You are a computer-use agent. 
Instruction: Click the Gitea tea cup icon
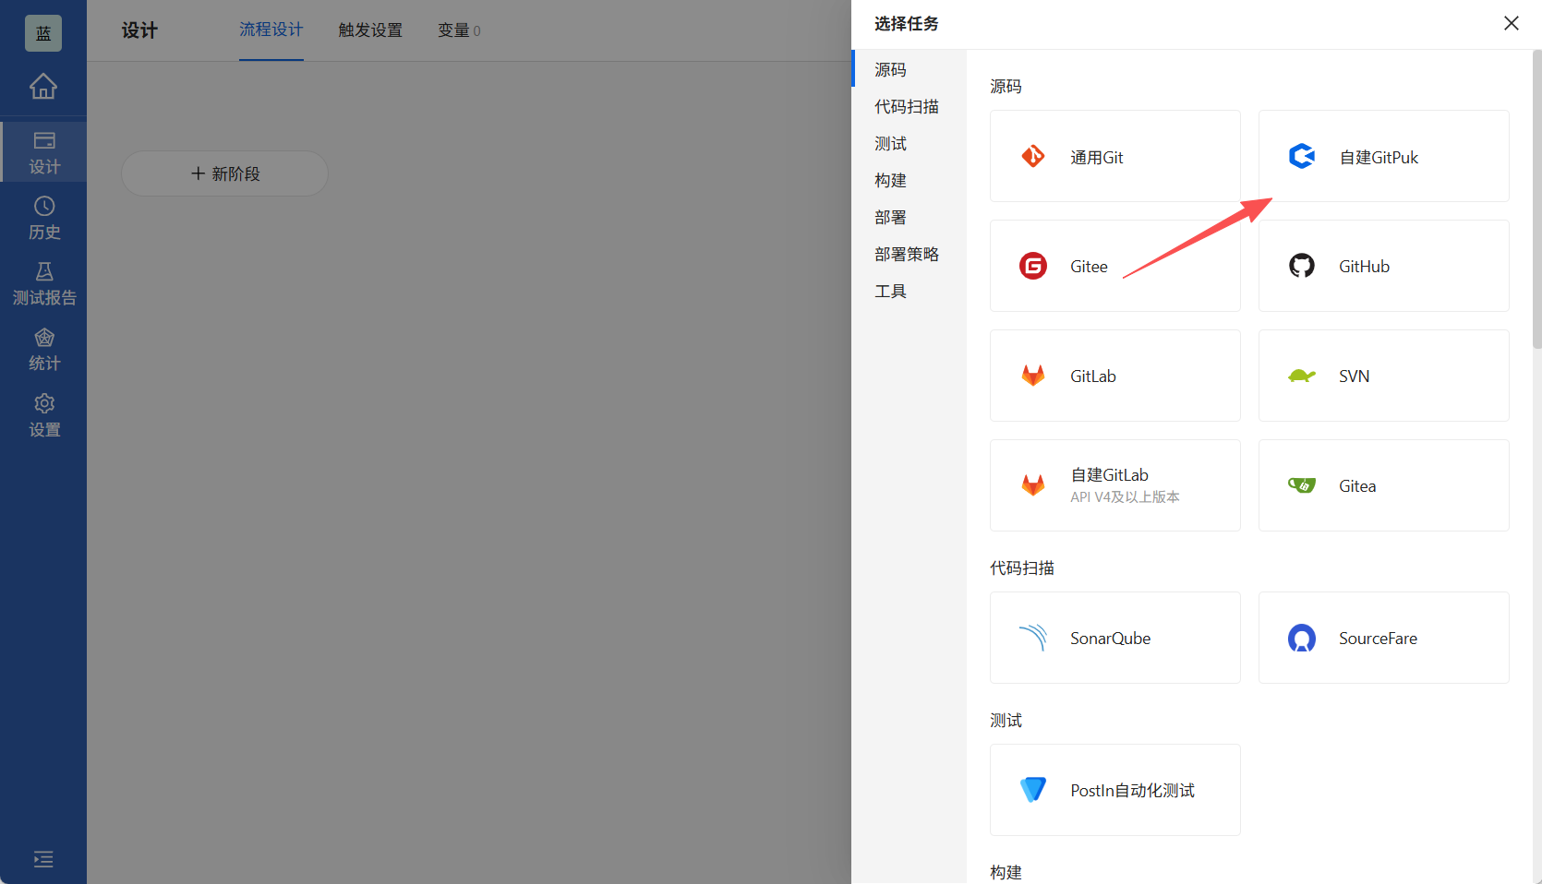[1302, 485]
